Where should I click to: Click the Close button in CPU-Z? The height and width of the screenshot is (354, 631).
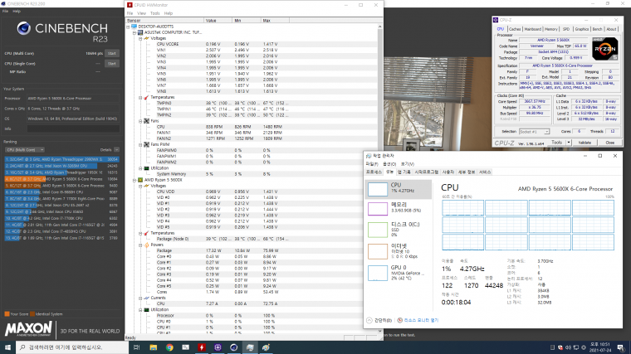[609, 143]
